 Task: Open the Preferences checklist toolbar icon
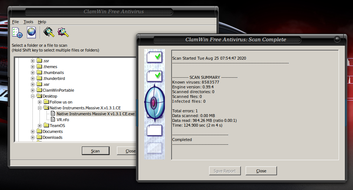point(17,32)
